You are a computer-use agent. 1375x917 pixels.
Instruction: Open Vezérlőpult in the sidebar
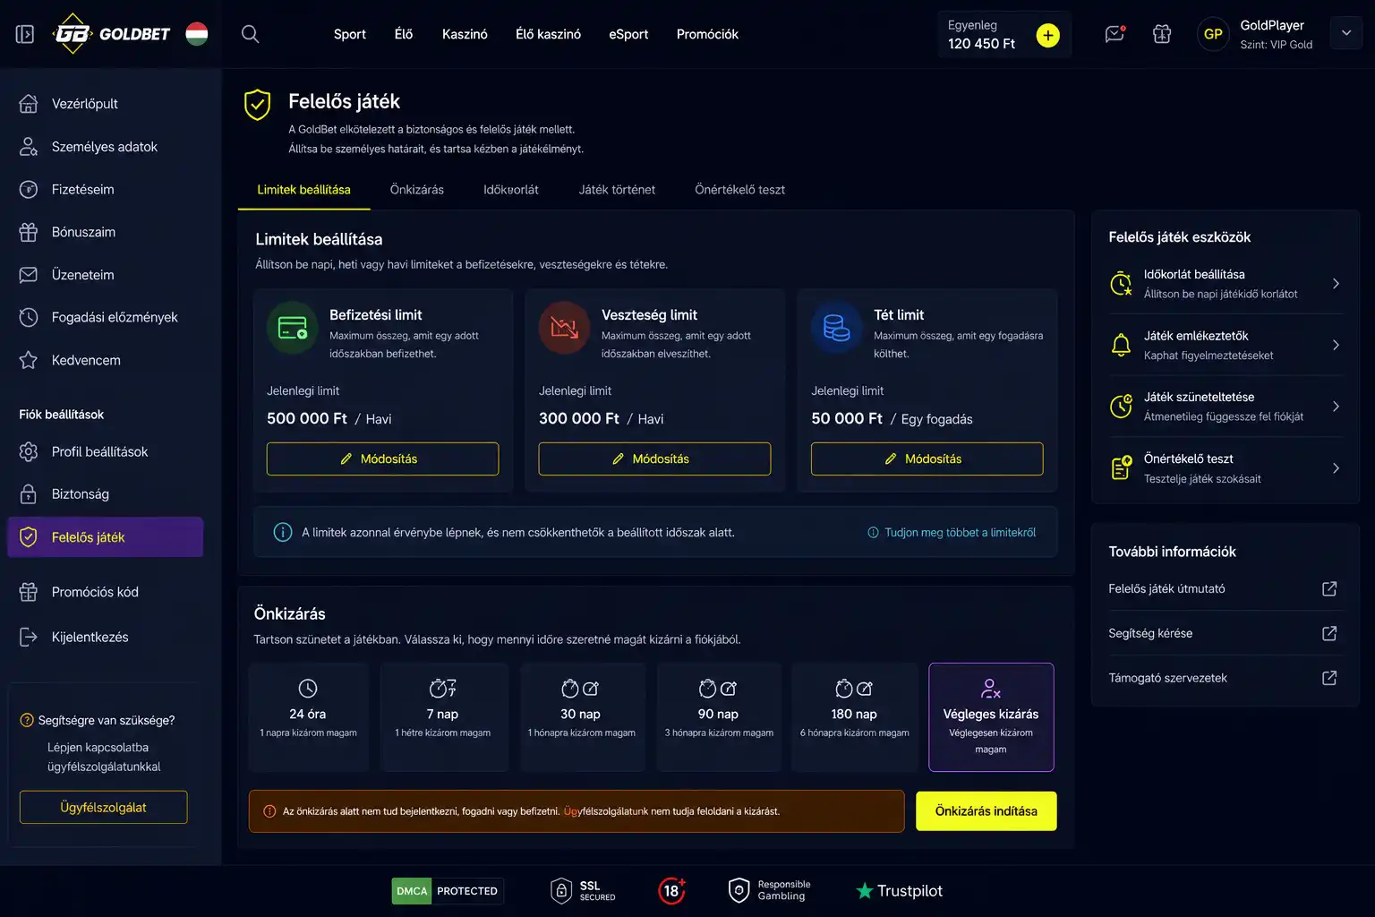106,104
